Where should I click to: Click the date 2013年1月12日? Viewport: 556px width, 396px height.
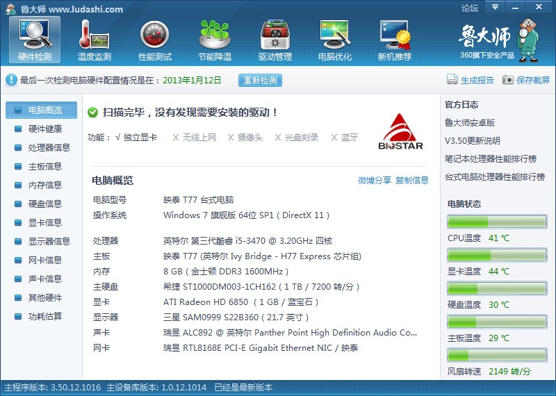192,80
